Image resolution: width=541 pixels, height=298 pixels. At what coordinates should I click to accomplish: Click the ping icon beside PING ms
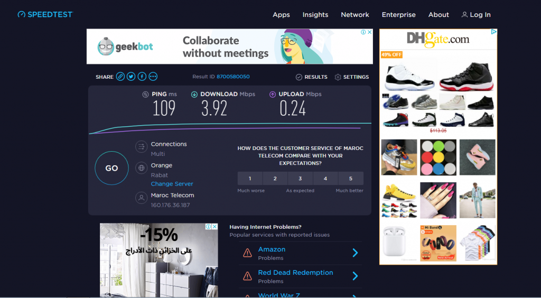146,94
